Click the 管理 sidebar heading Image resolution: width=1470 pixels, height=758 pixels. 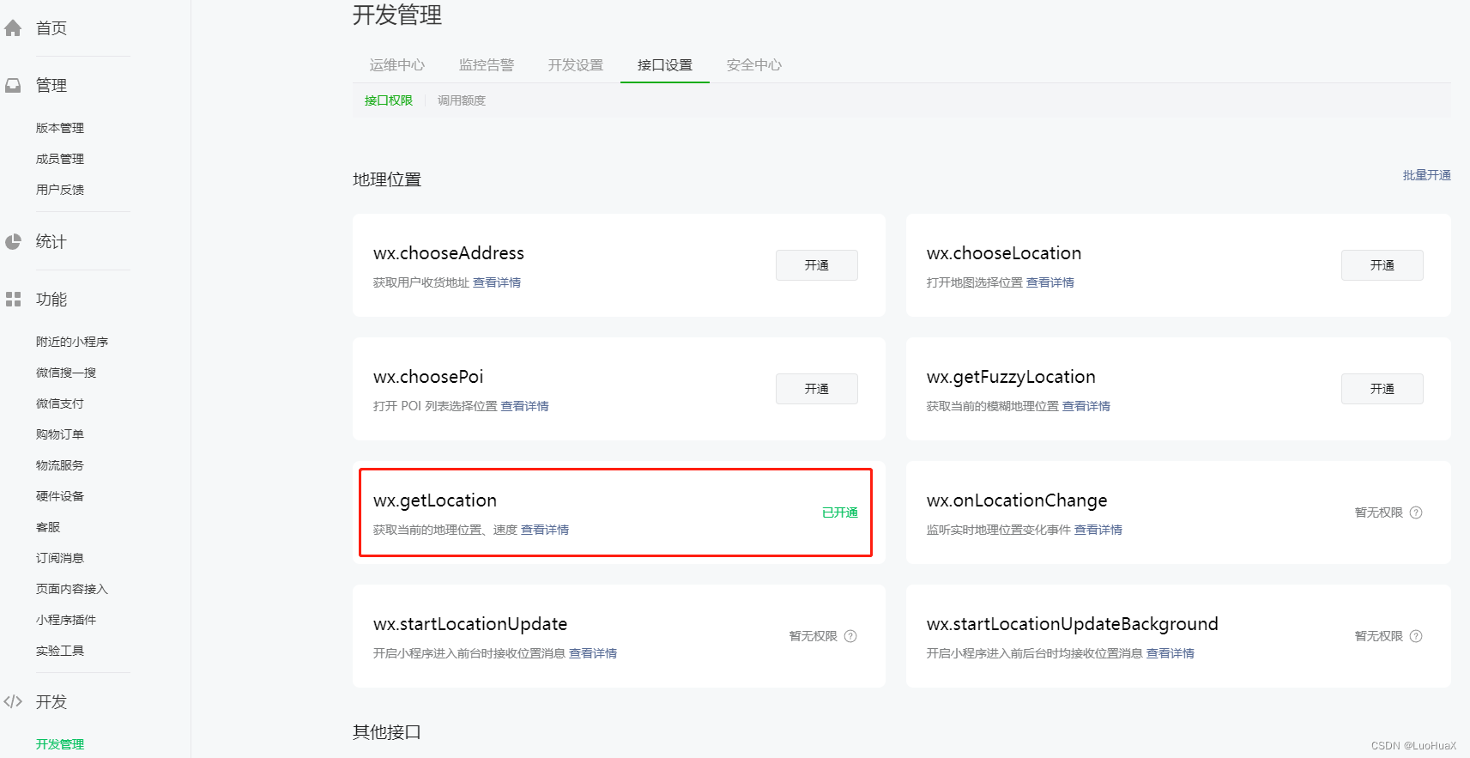(x=51, y=86)
